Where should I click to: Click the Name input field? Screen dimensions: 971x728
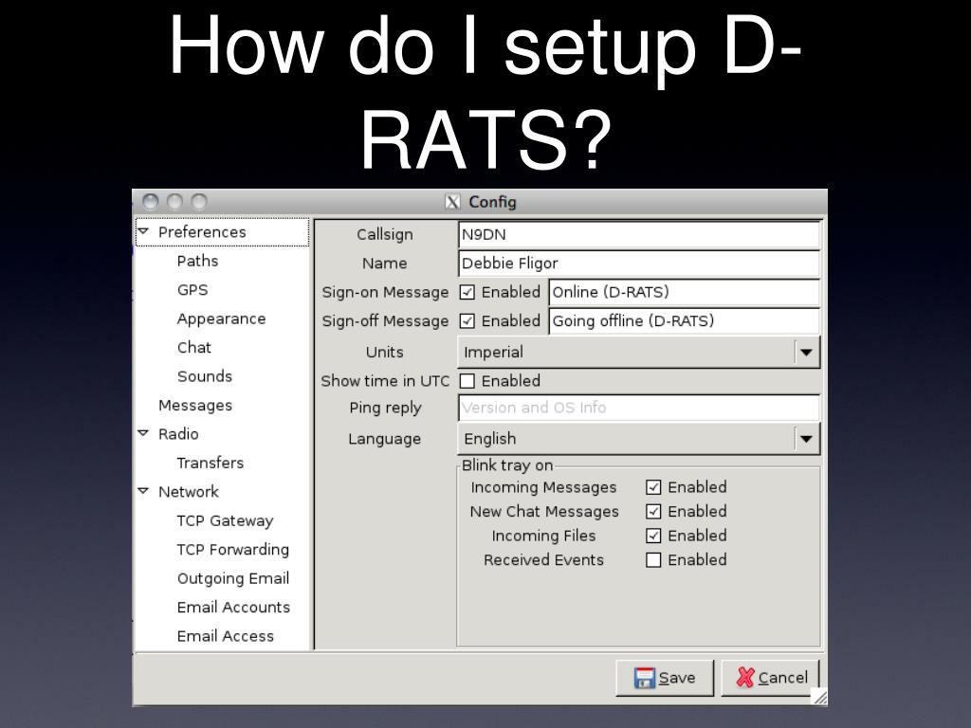click(639, 264)
